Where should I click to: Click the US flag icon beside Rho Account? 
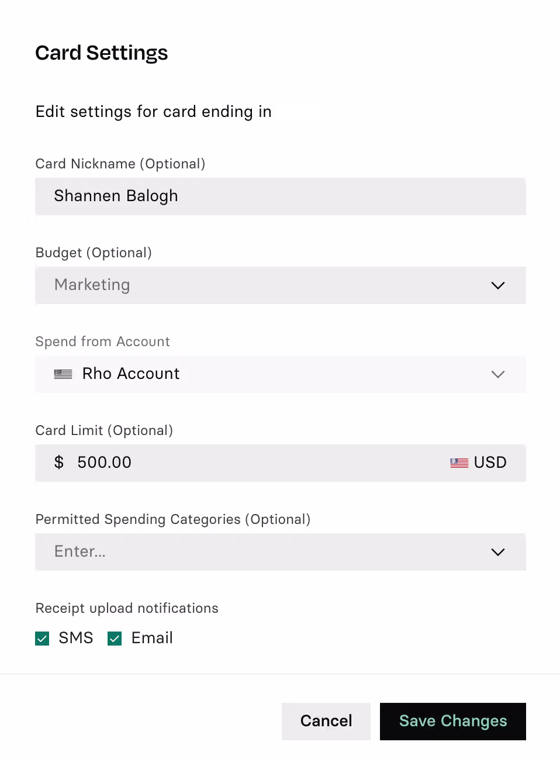coord(63,374)
